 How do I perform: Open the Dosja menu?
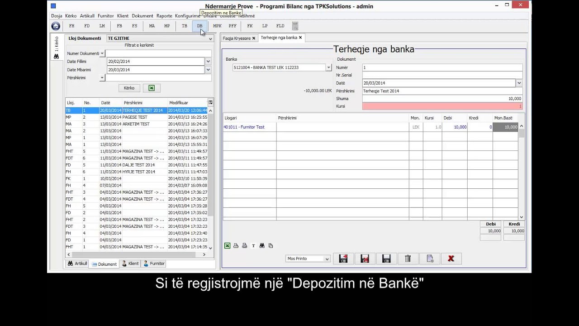pos(57,16)
